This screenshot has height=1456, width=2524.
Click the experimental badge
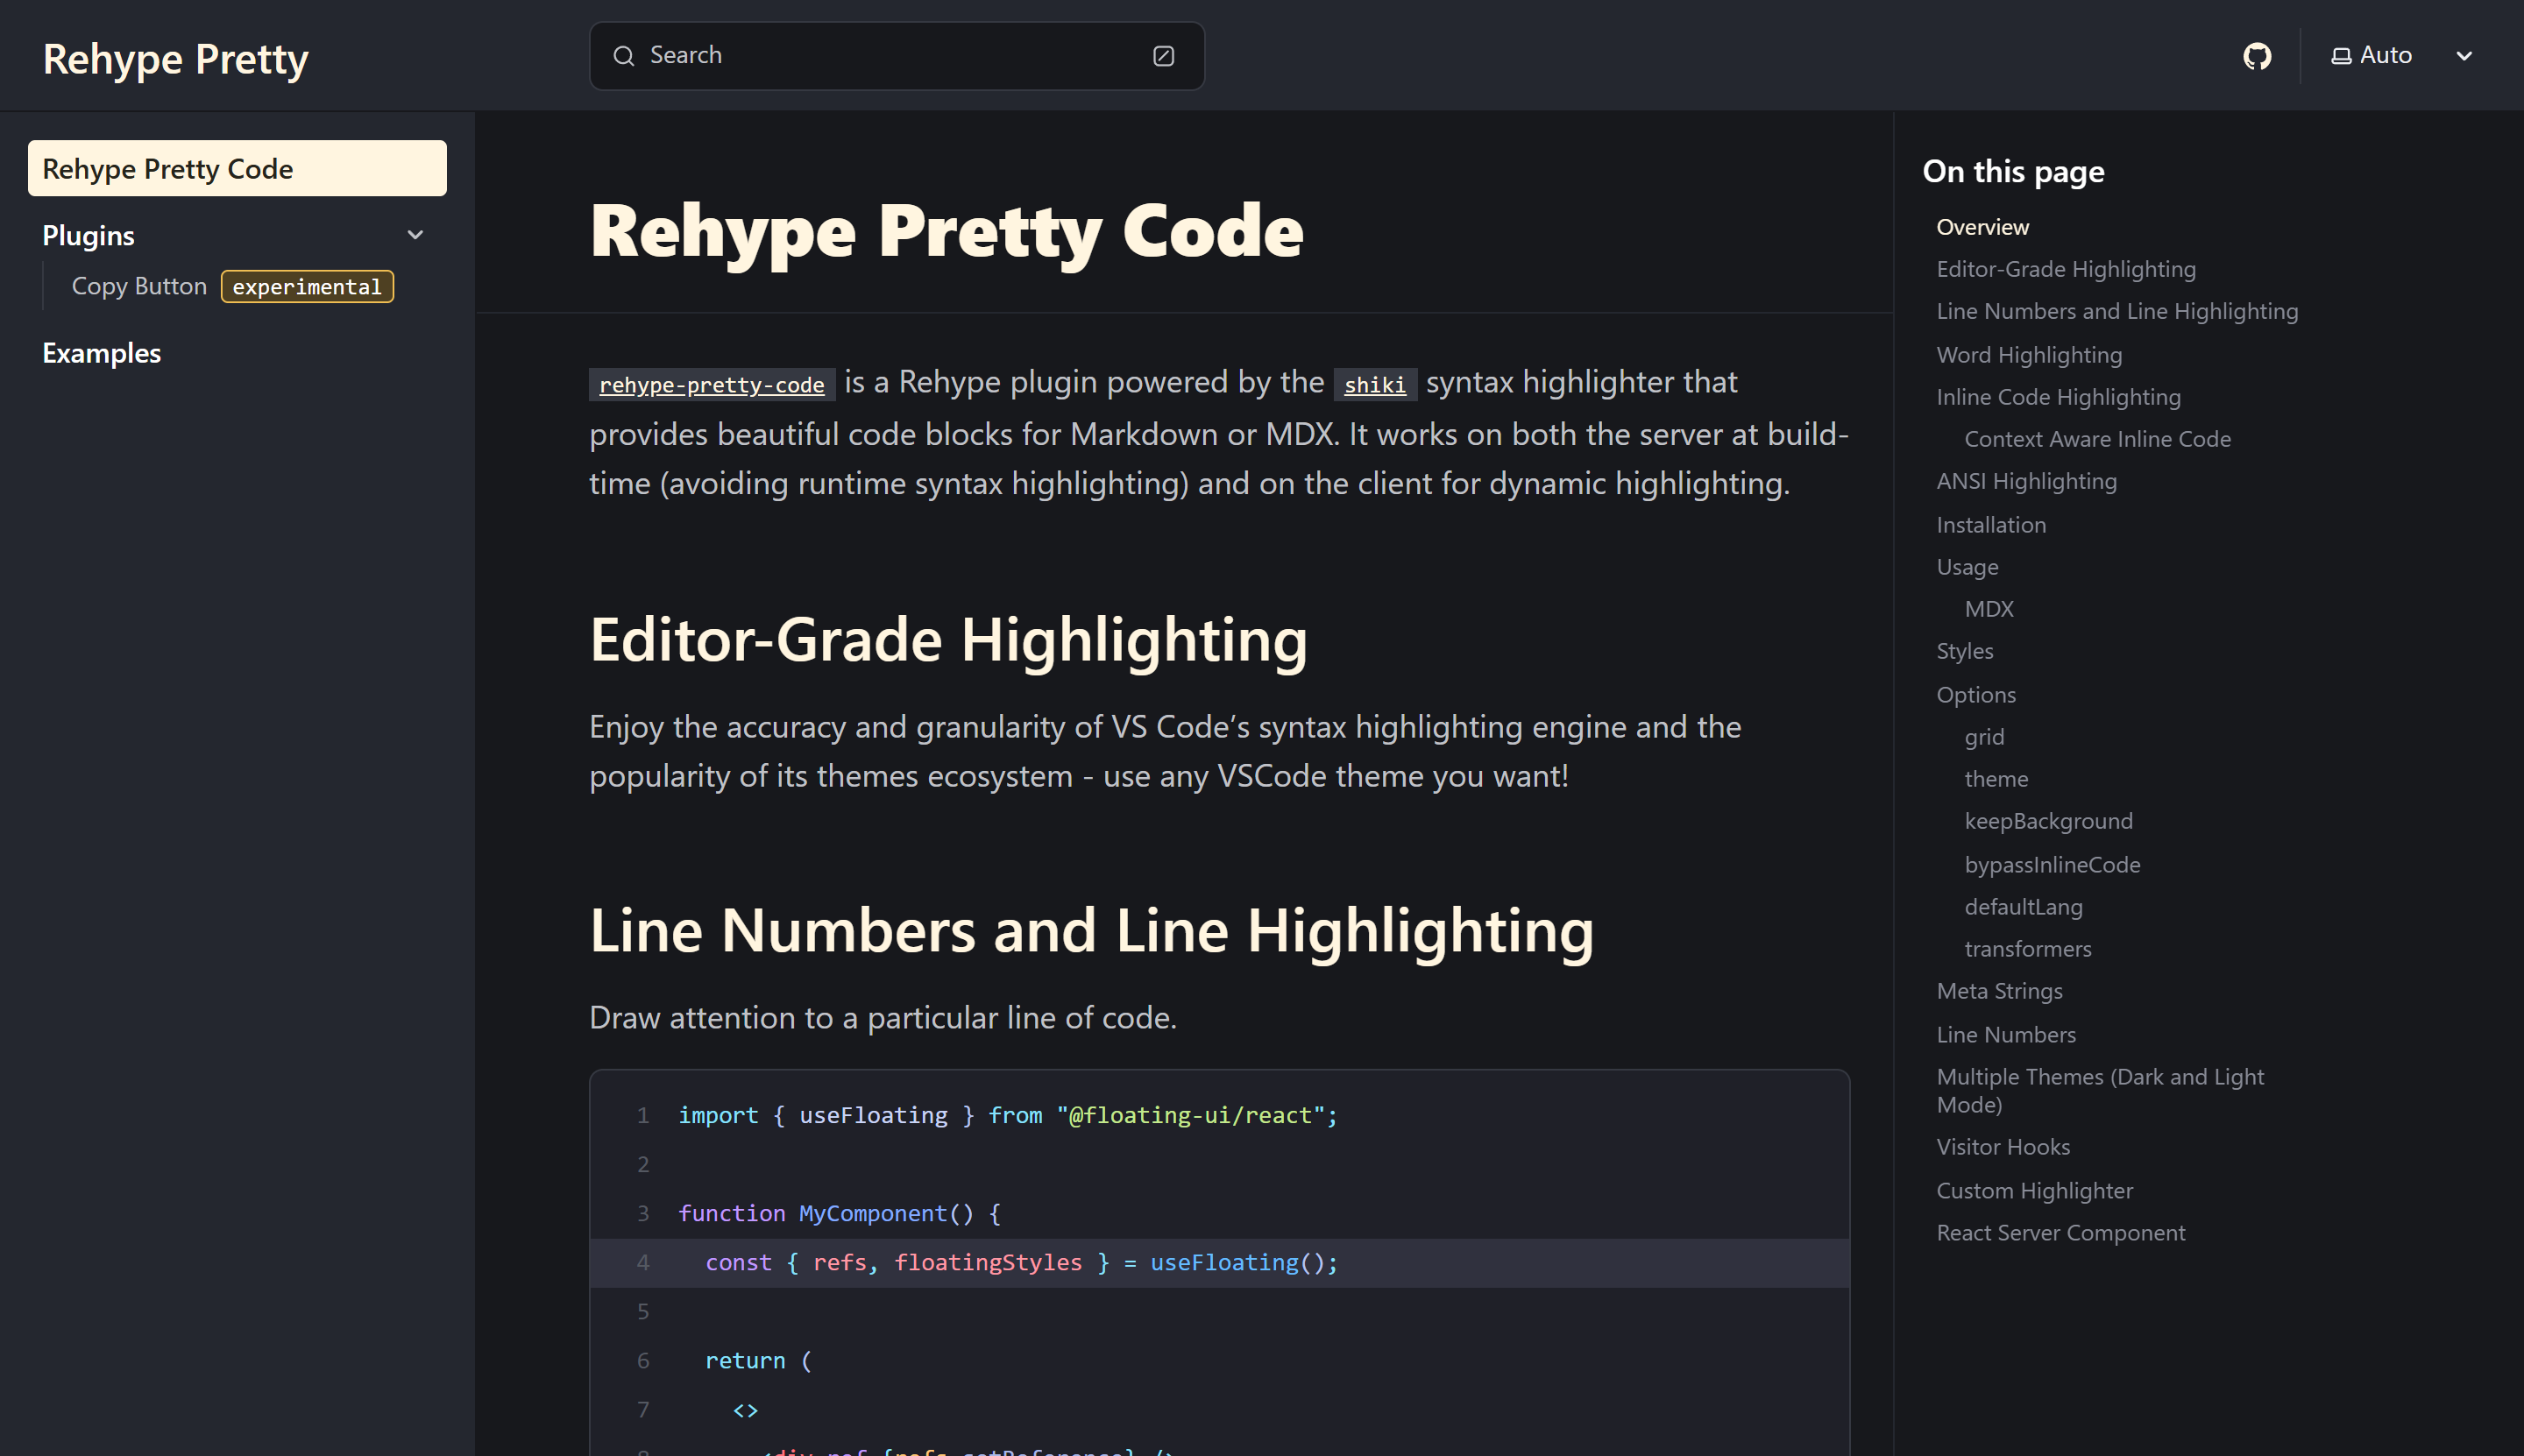(x=306, y=286)
